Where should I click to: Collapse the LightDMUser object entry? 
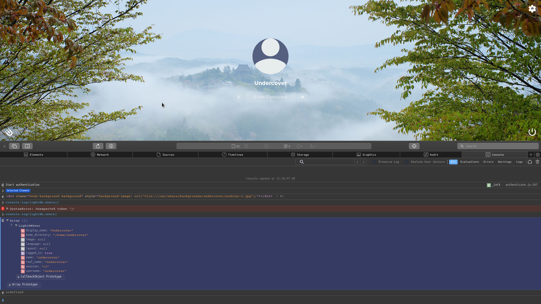[16, 225]
